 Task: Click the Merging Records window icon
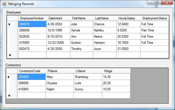[x=5, y=4]
